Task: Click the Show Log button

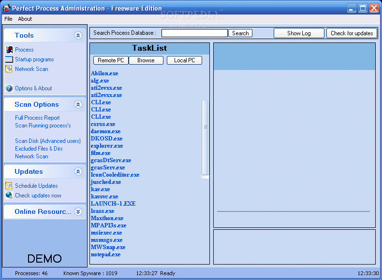Action: point(299,33)
